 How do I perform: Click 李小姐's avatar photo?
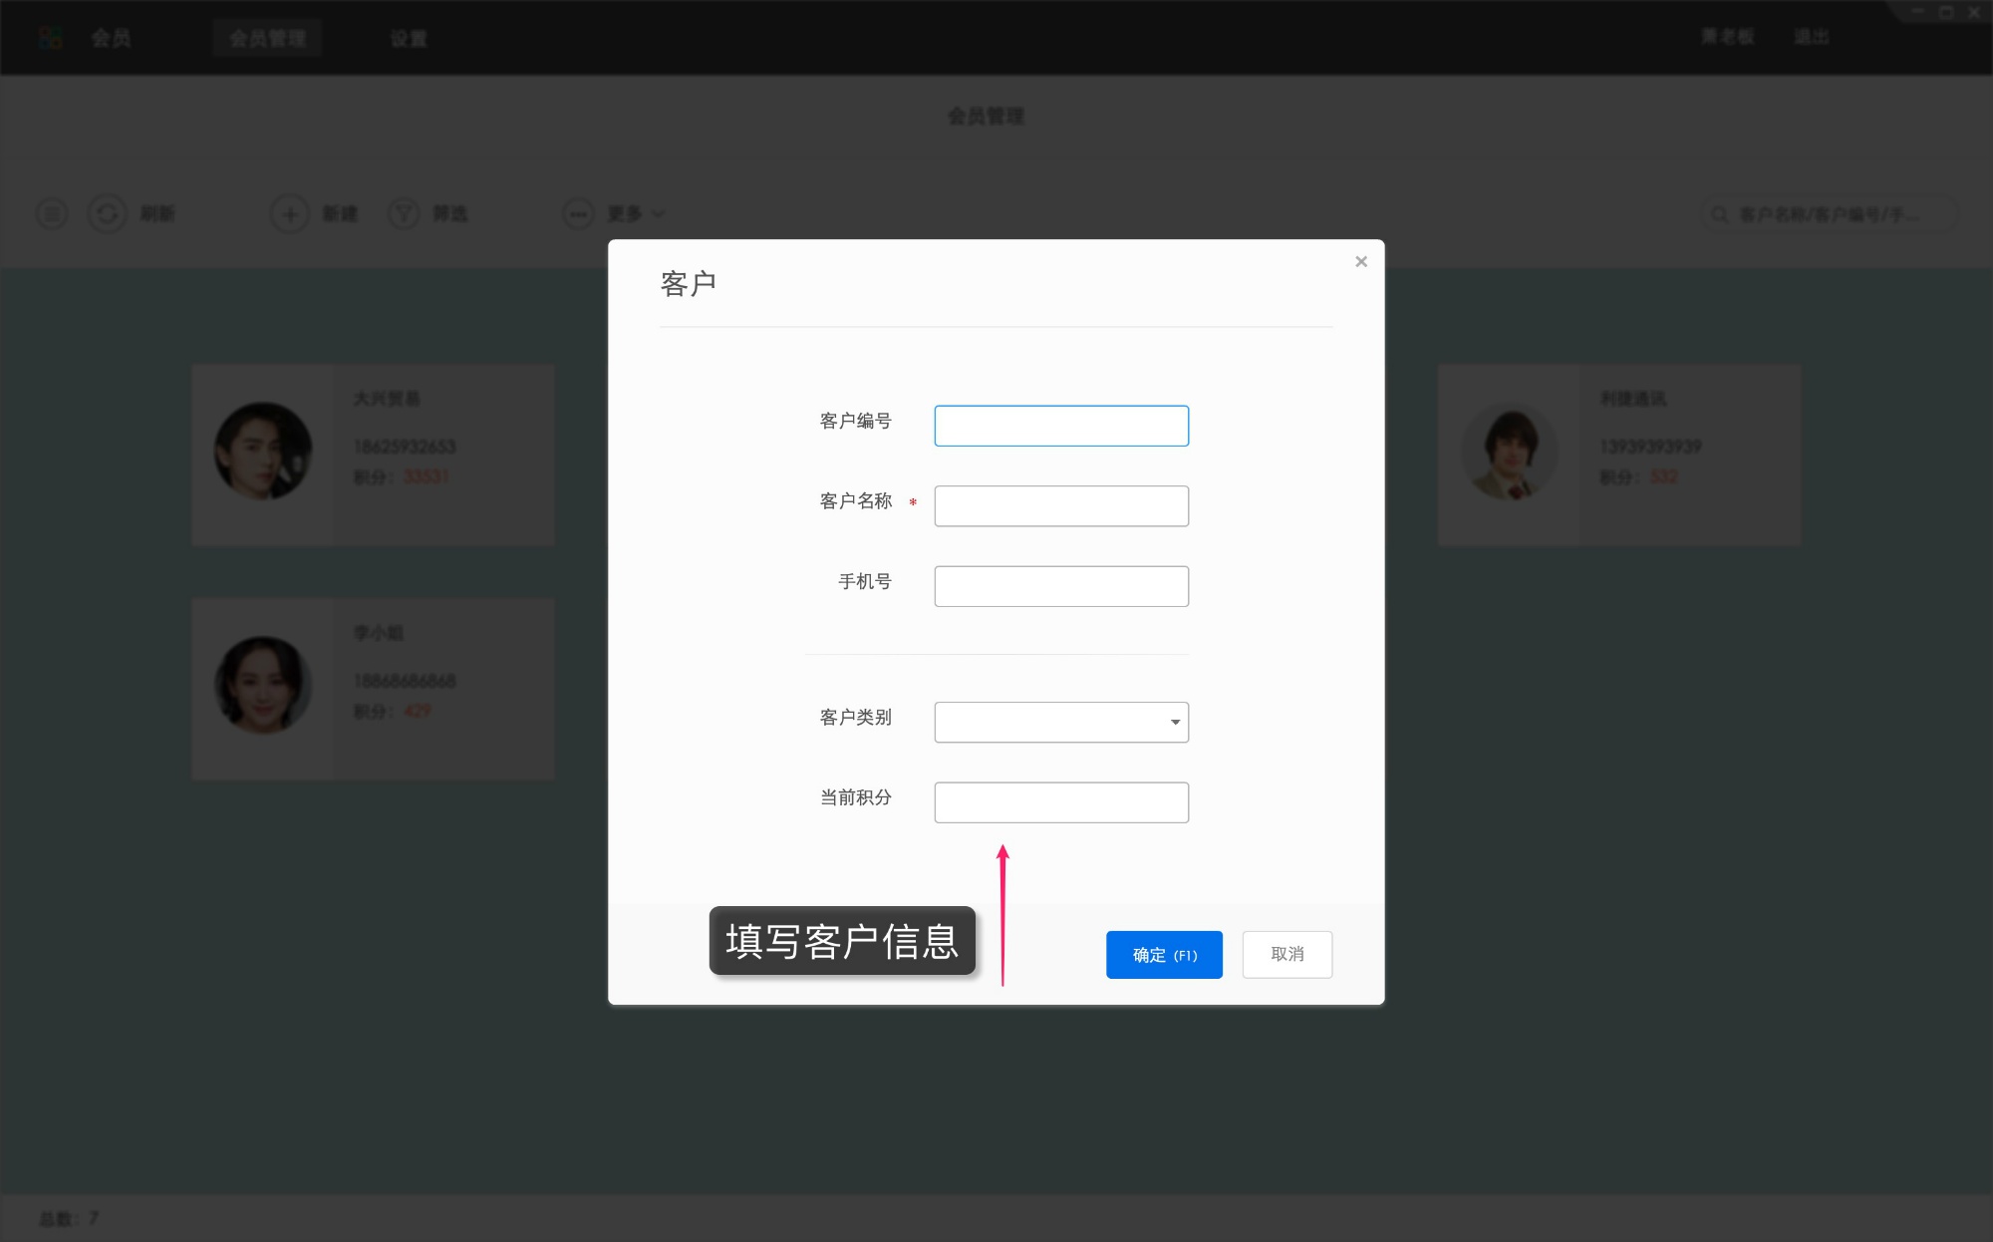pos(263,688)
